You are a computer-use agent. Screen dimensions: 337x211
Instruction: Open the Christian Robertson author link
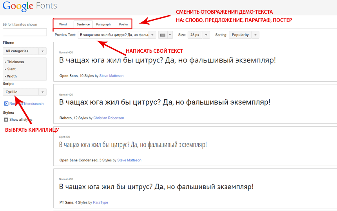coord(109,118)
